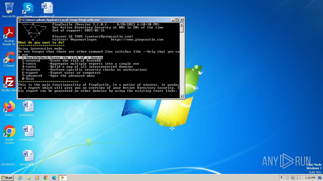Click the PingCastle console window system icon
323x181 pixels.
coord(20,20)
